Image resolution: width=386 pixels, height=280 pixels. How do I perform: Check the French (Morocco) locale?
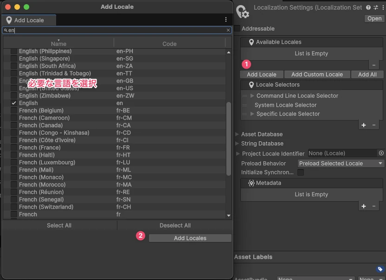[14, 185]
